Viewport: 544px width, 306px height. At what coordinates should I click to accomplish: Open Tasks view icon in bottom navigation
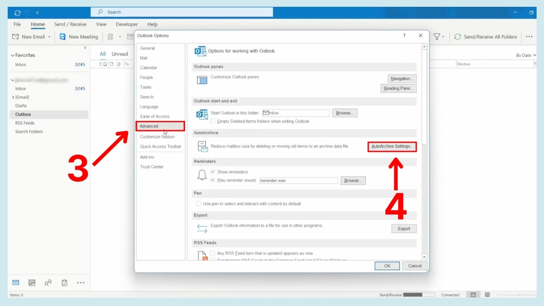click(64, 282)
